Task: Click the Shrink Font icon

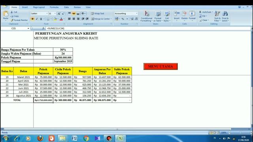Action: (63, 13)
